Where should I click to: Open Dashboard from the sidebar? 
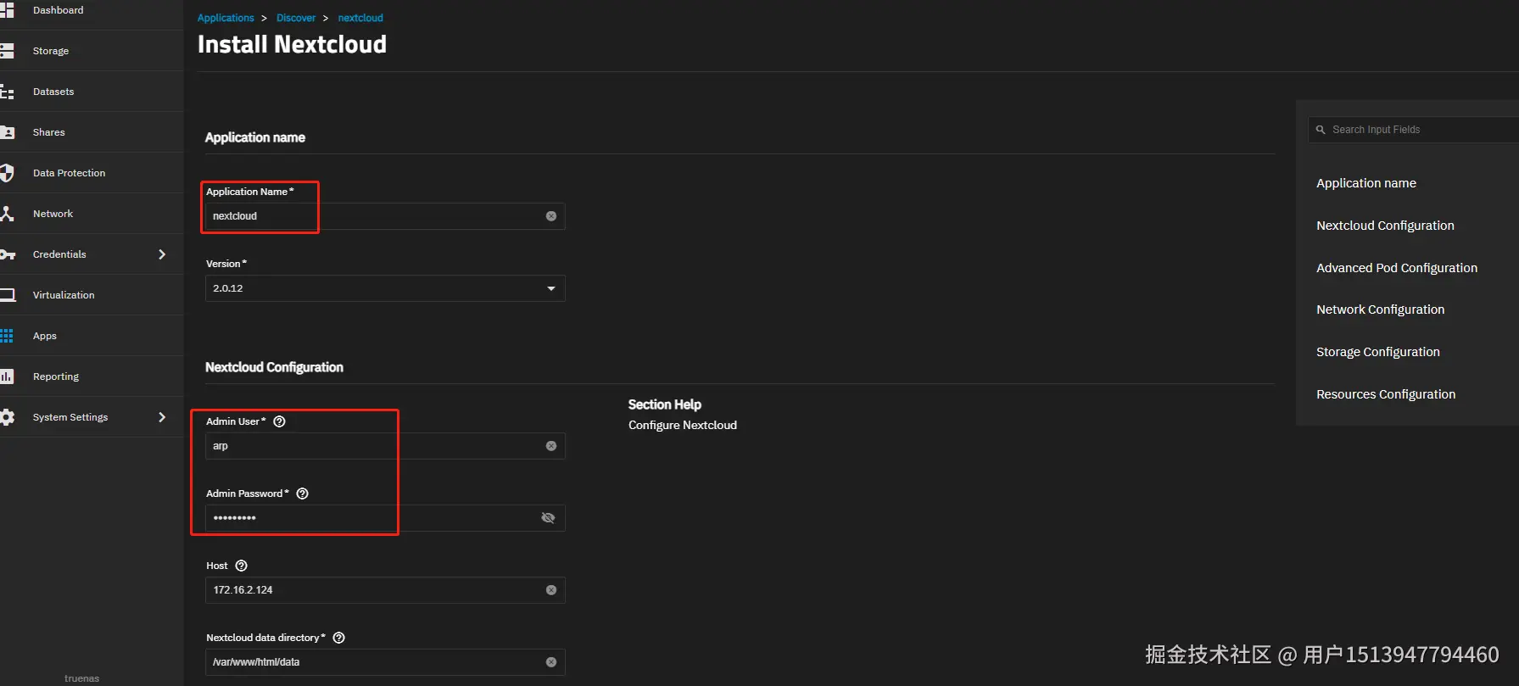pyautogui.click(x=59, y=10)
